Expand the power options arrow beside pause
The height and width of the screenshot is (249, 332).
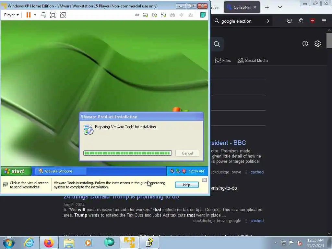coord(35,15)
